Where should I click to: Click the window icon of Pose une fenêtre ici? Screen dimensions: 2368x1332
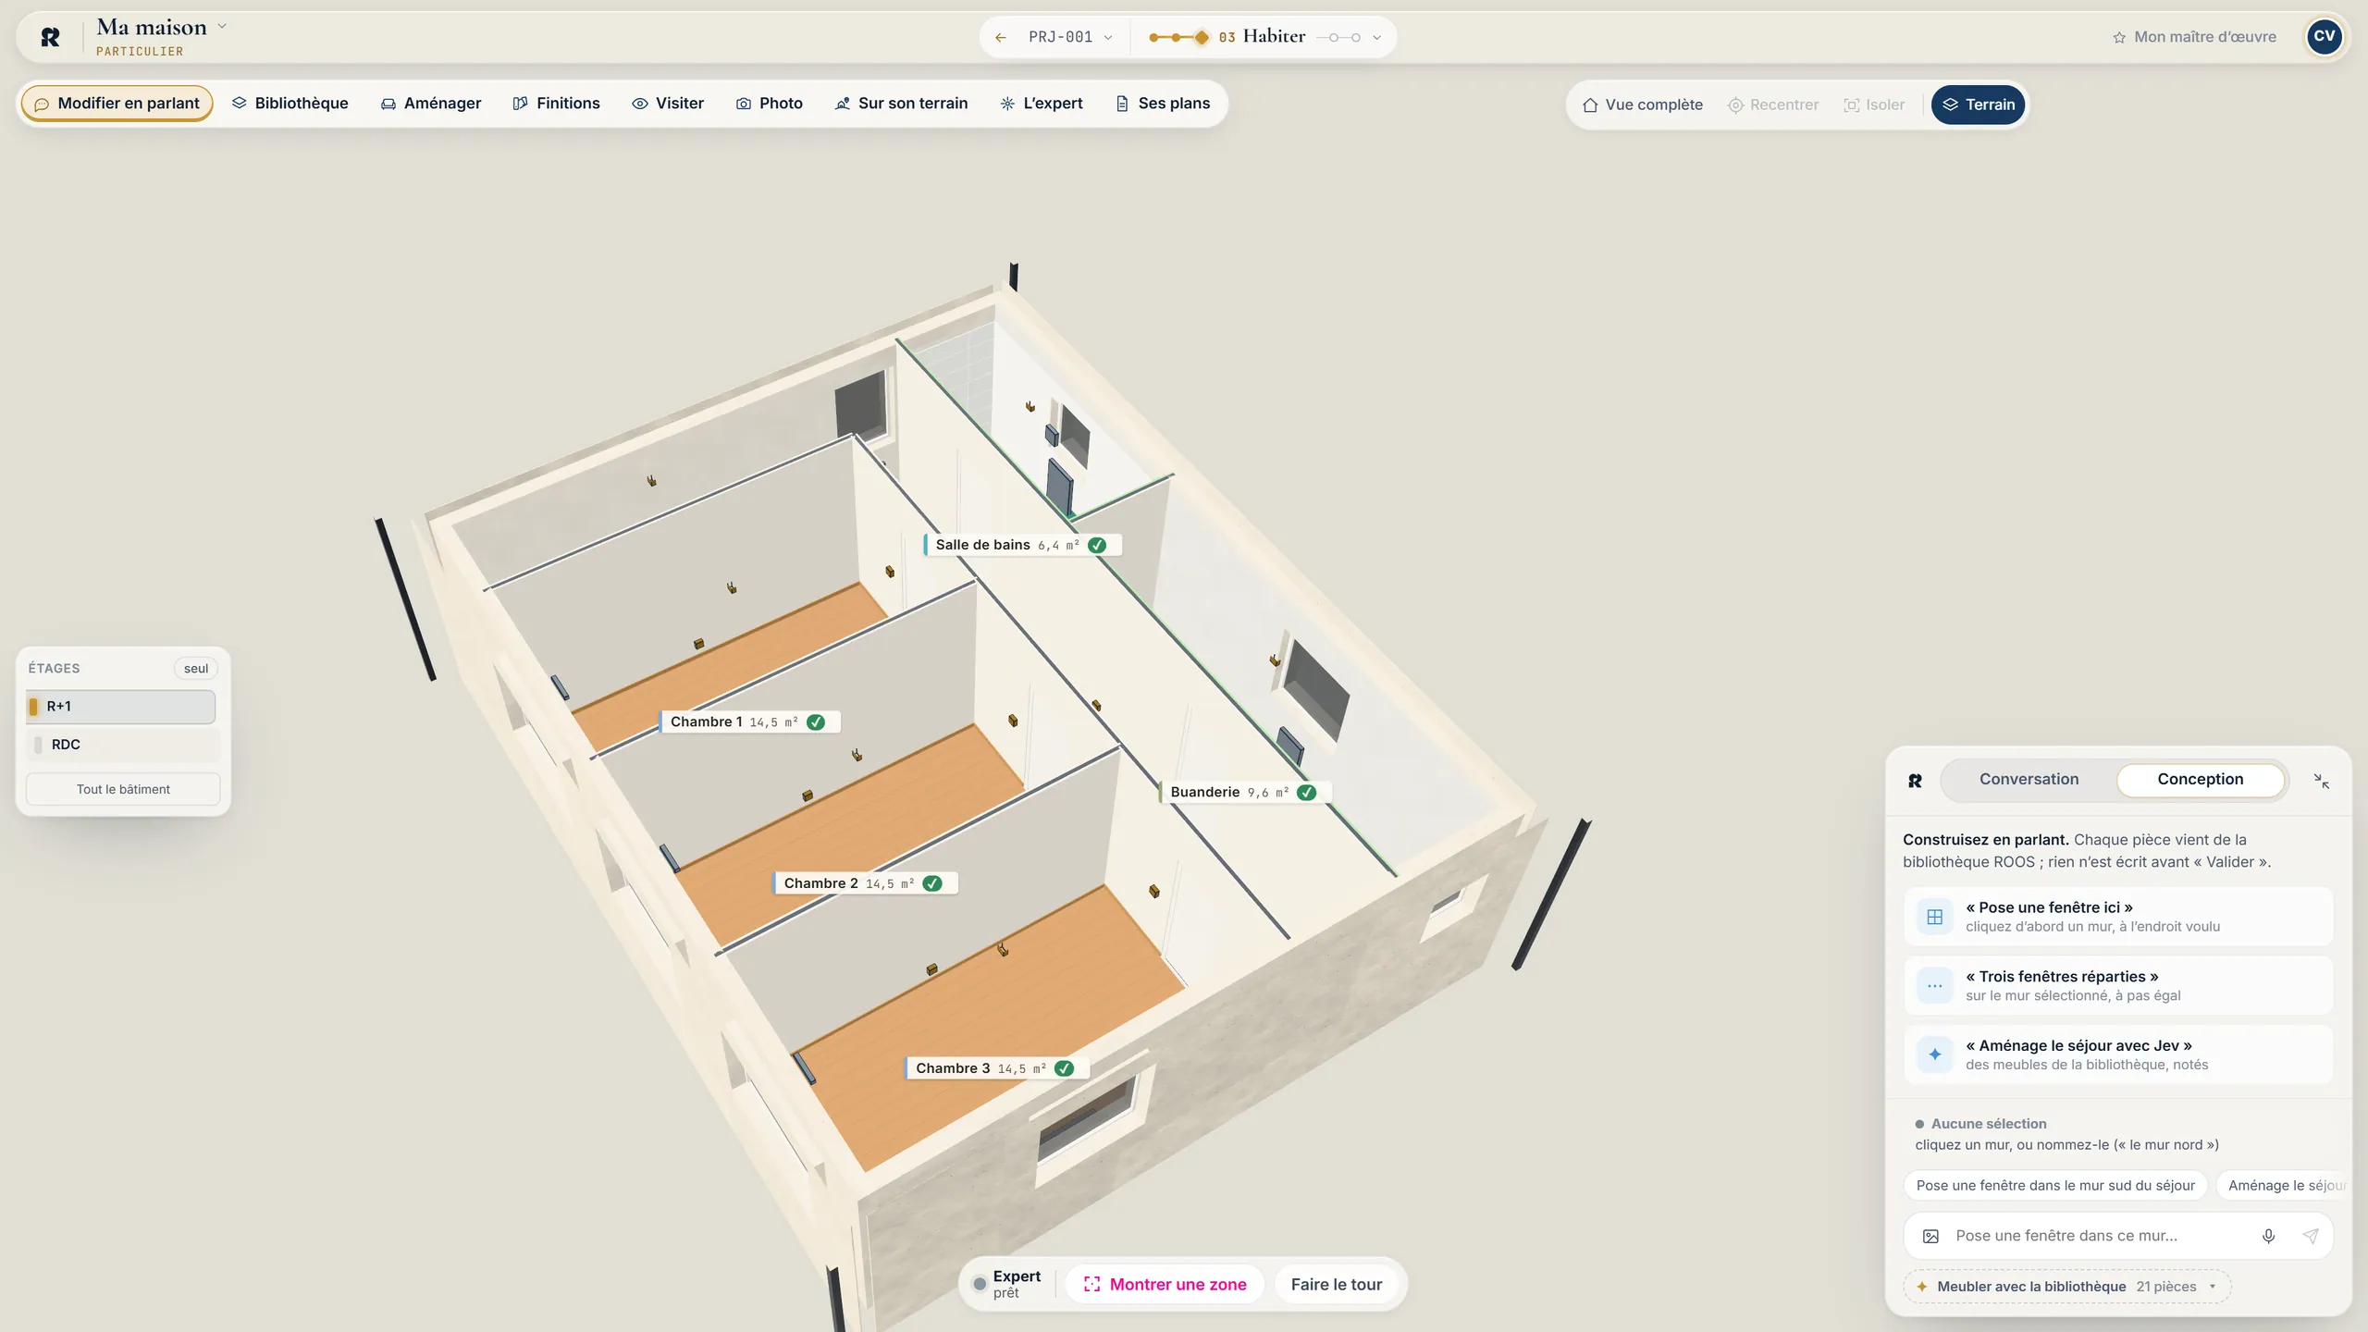point(1934,917)
